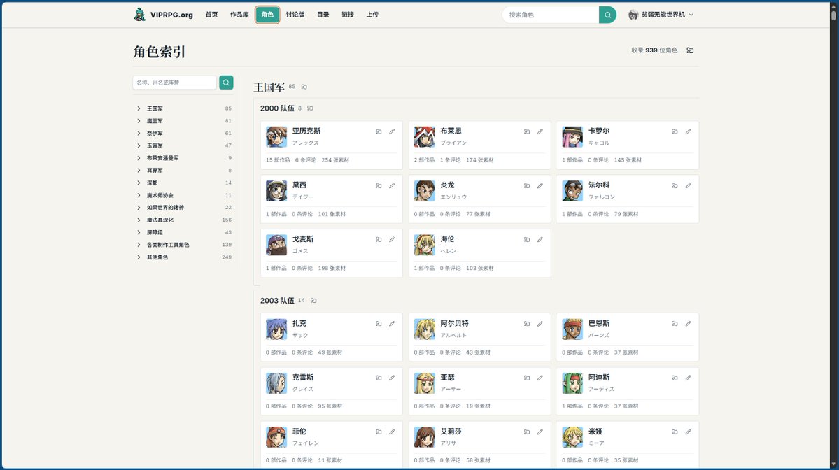Click 254 张素材 on 亚历克斯 card
Image resolution: width=839 pixels, height=470 pixels.
pos(335,160)
